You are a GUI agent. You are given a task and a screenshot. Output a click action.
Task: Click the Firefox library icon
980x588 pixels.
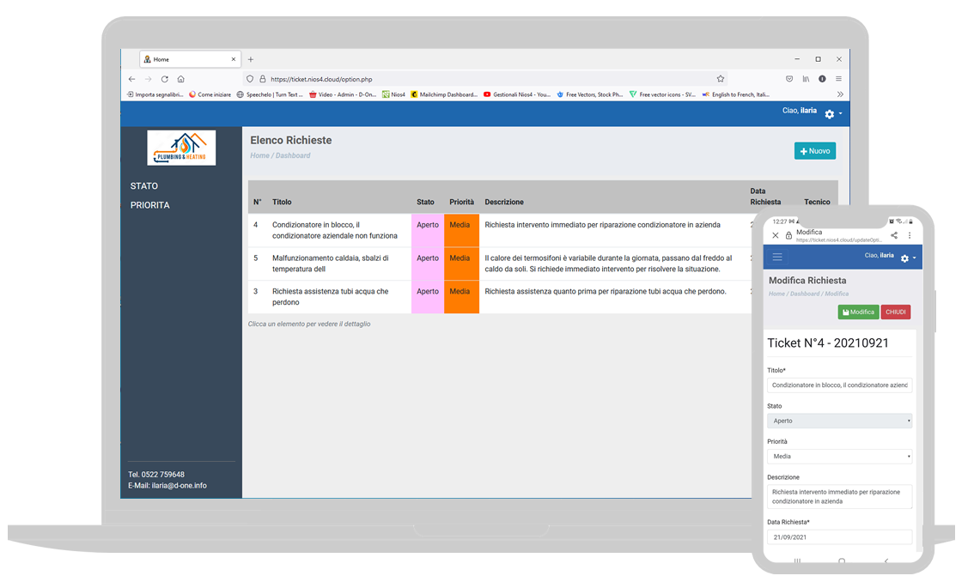806,79
